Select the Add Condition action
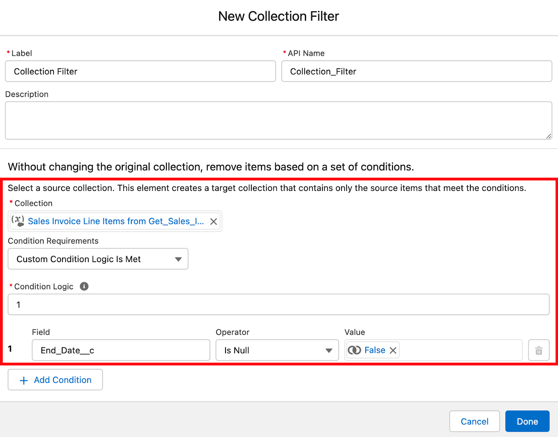 pos(62,380)
